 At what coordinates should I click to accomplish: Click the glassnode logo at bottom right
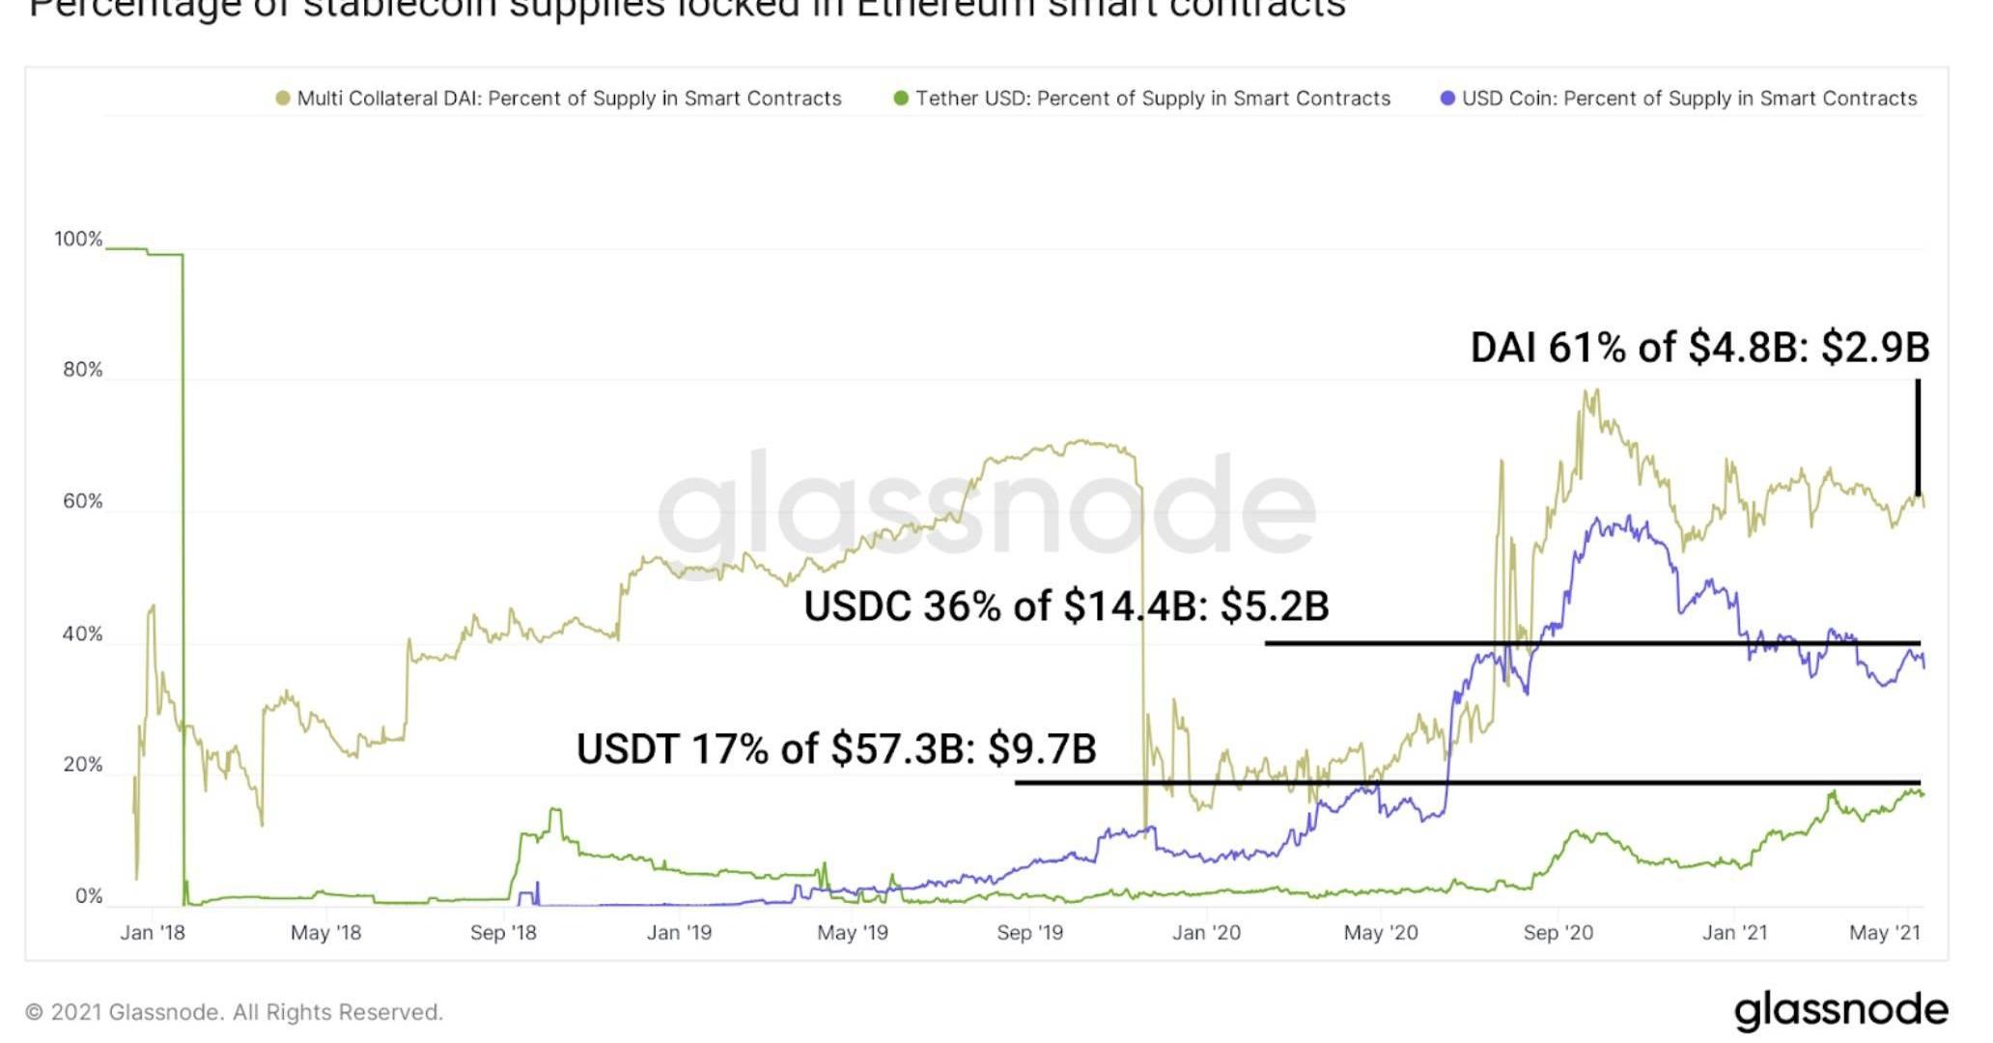pos(1840,1010)
